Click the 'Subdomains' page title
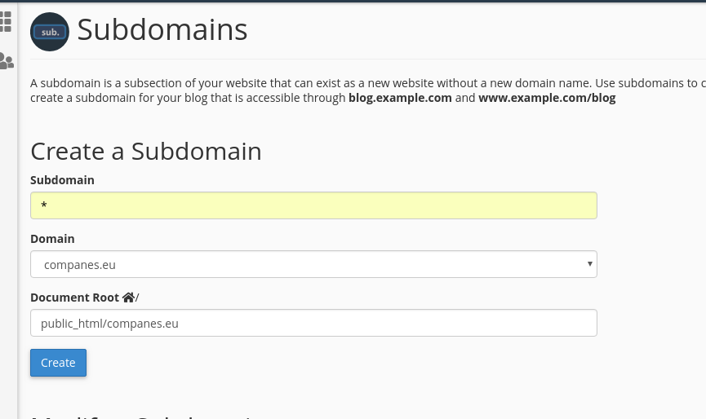The image size is (706, 419). (162, 30)
